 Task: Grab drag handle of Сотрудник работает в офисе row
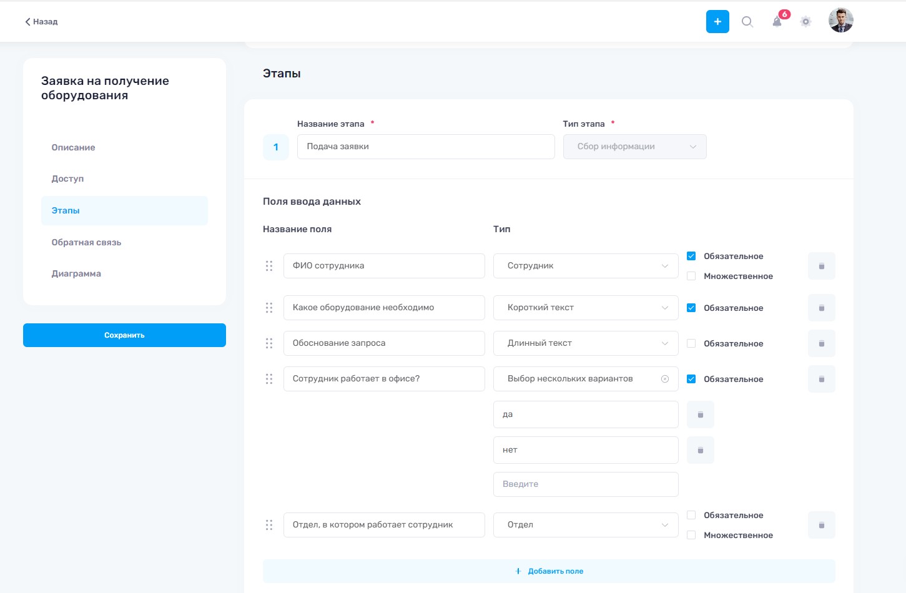[x=269, y=379]
